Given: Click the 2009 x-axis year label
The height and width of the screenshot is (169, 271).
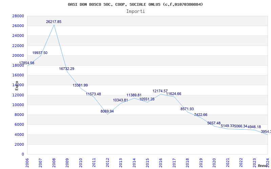Looking at the screenshot, I should [x=67, y=163].
